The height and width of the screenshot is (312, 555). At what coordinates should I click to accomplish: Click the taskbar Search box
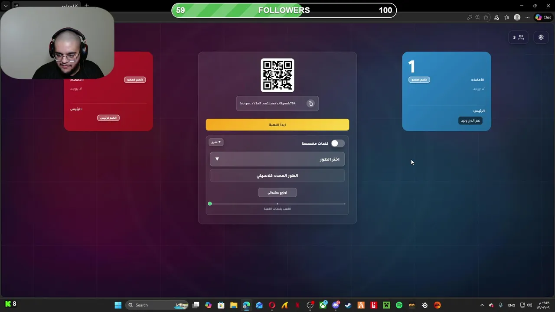point(158,305)
